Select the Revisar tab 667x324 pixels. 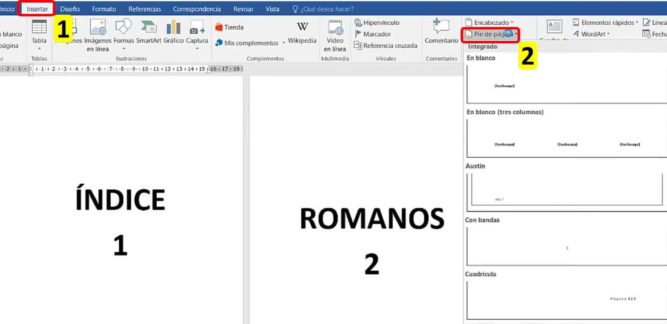coord(244,9)
